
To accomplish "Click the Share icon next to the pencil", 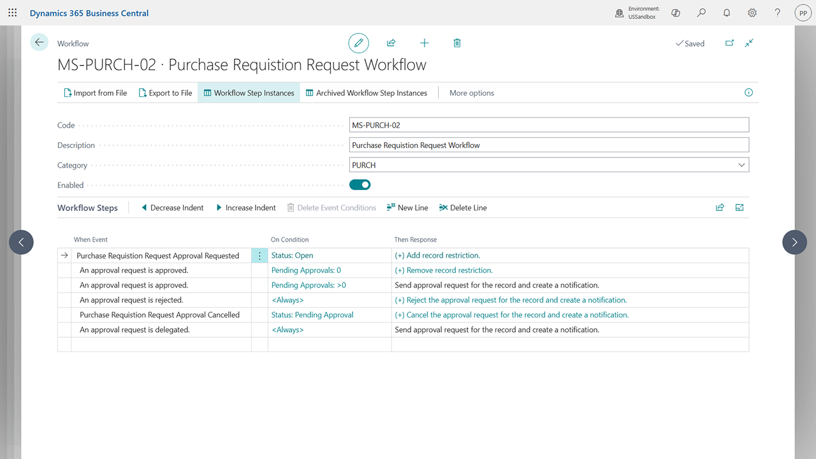I will 391,43.
